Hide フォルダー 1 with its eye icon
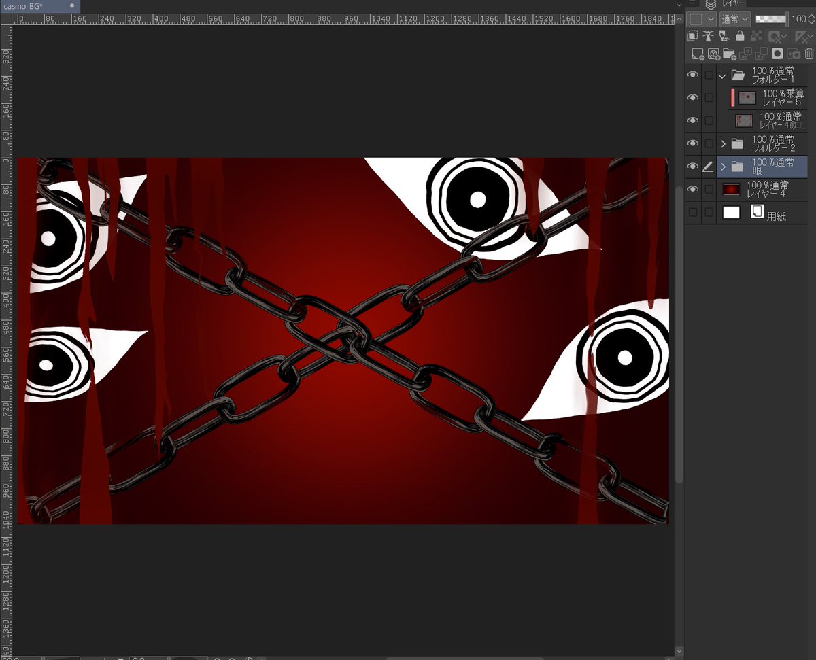Screen dimensions: 816x660 pos(693,75)
